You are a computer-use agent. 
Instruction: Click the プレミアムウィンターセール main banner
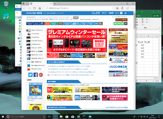coord(77,40)
